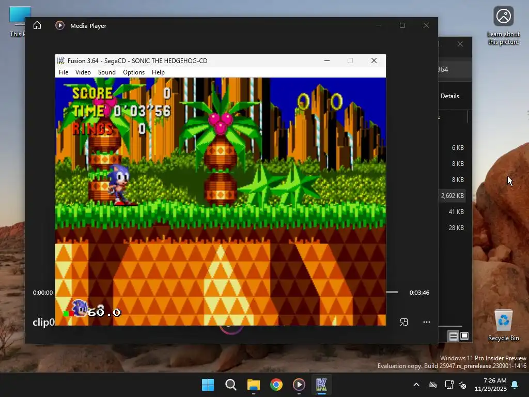
Task: Select the 41 KB file row in Explorer
Action: pyautogui.click(x=452, y=211)
